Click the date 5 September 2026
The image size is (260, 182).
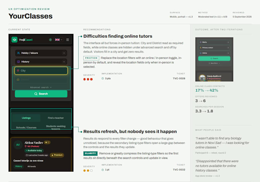[242, 17]
